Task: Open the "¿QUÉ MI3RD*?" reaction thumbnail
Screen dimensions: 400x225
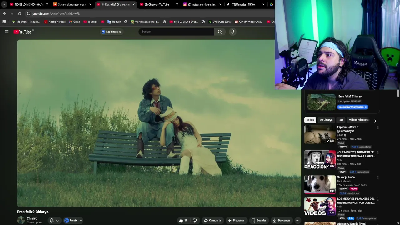Action: [320, 159]
